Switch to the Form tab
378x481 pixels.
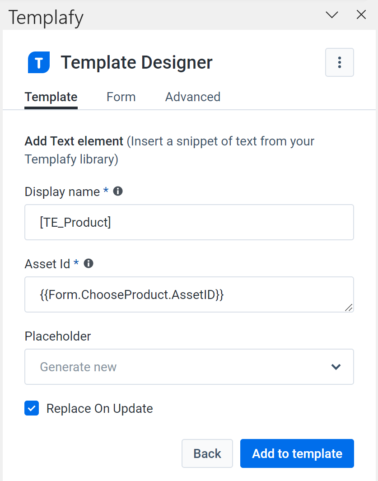[x=121, y=97]
